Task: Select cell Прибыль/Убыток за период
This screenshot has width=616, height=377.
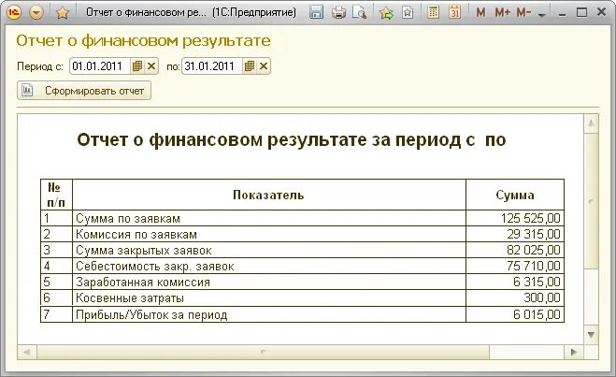Action: coord(269,314)
